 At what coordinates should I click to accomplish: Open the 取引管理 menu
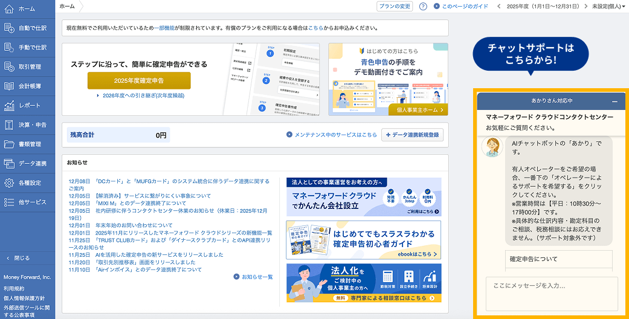coord(30,66)
